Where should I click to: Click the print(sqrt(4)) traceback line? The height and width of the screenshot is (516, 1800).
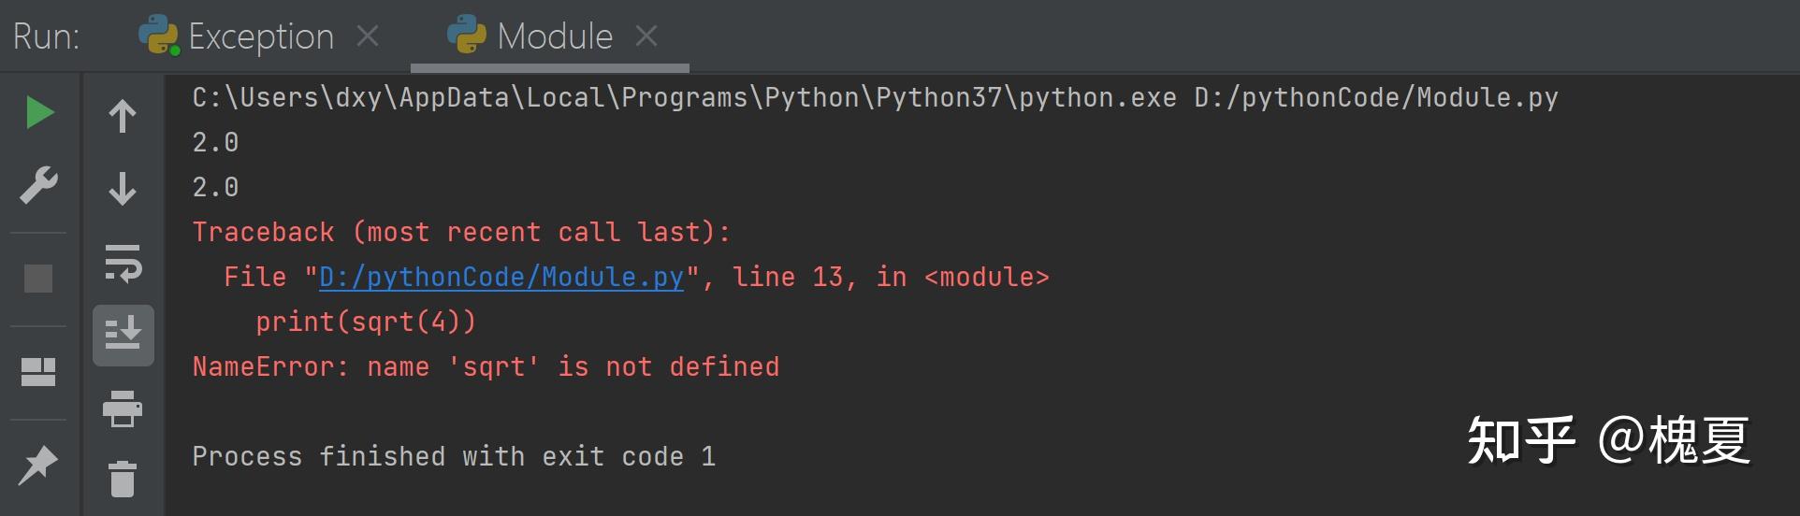(366, 322)
